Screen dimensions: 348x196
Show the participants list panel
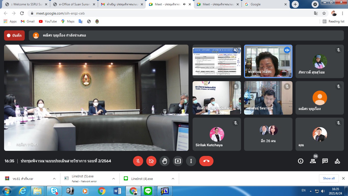(x=313, y=161)
